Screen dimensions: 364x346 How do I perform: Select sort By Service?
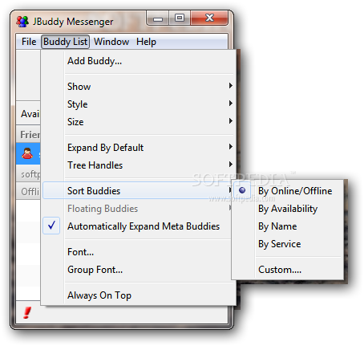pos(288,244)
